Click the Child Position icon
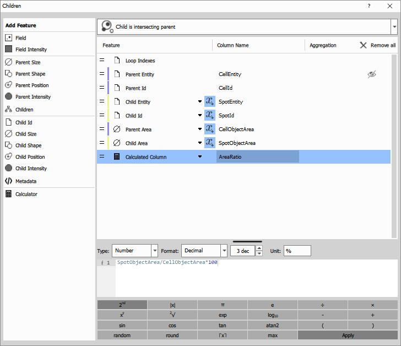The height and width of the screenshot is (346, 401). (x=8, y=156)
